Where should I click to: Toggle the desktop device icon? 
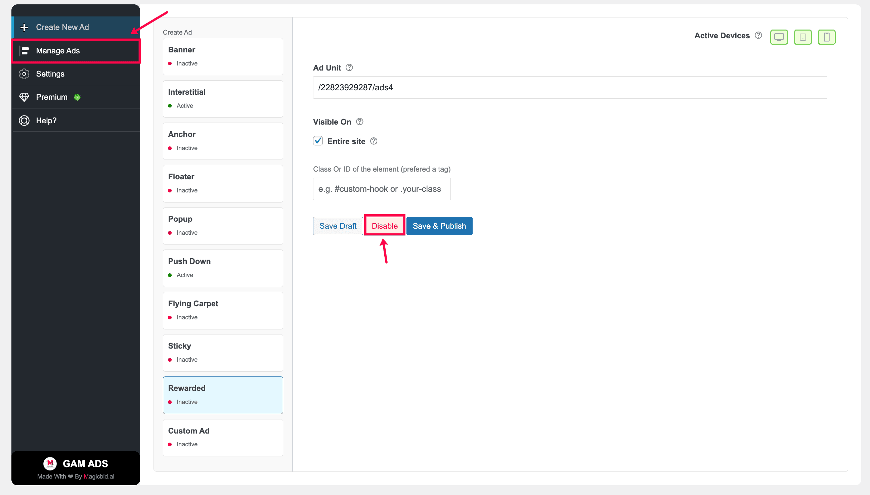[779, 37]
